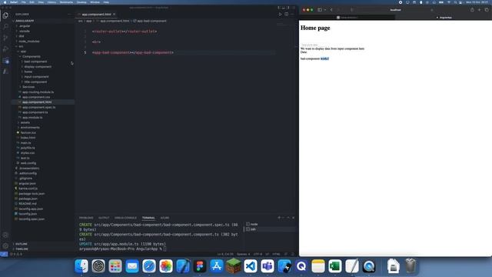The image size is (492, 277).
Task: Open the Search view in activity bar
Action: 5,26
